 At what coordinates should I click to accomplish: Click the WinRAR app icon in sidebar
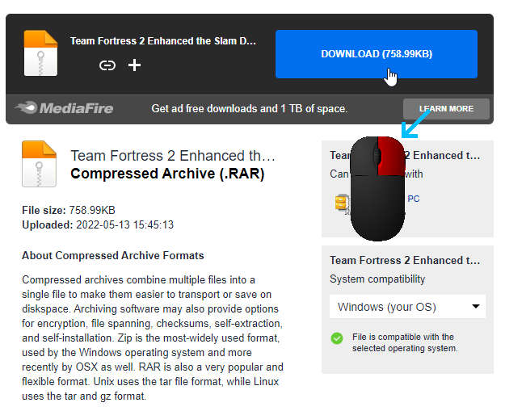(343, 203)
